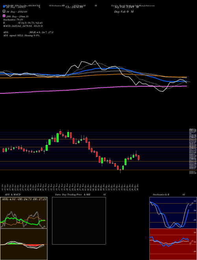
Task: Click the 'Avg Vol: 1.248 M' label
Action: coord(126,7)
